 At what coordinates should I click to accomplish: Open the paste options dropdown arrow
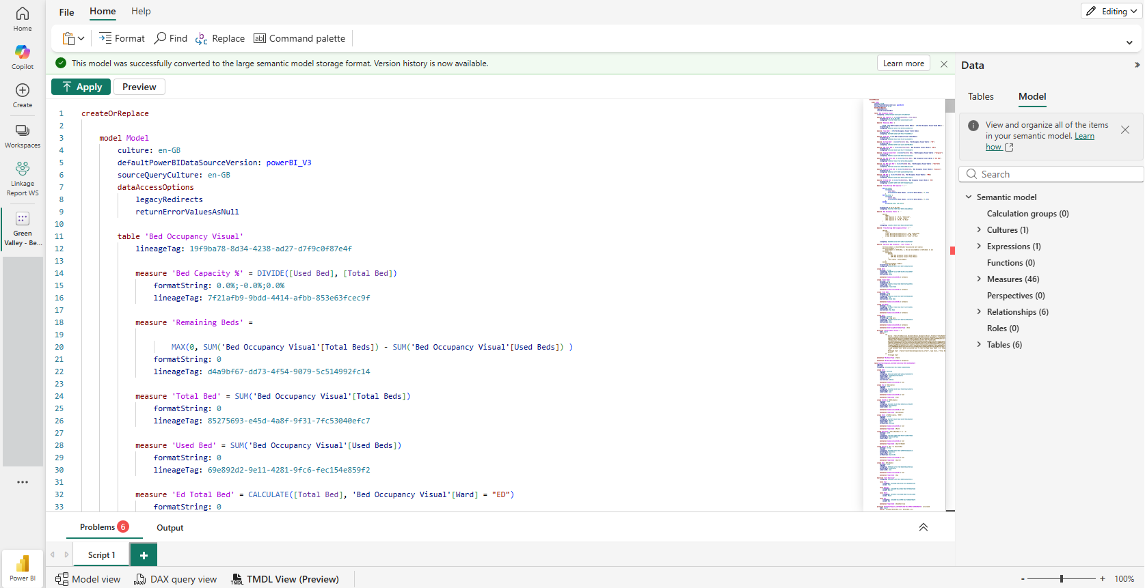point(81,39)
